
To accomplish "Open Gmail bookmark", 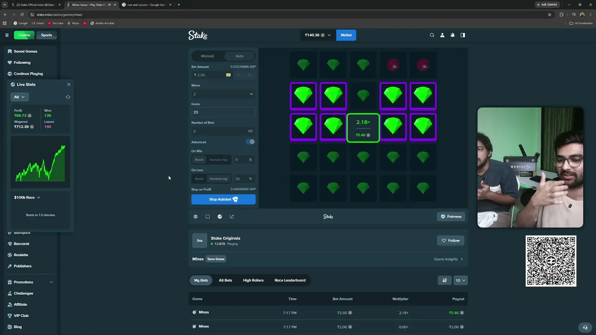I will click(38, 23).
